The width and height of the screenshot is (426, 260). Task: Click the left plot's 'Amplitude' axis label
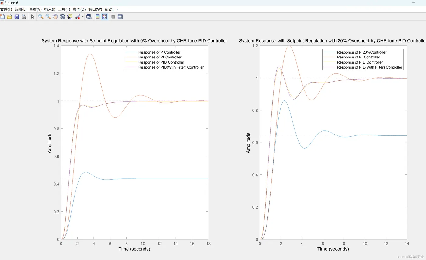[50, 142]
